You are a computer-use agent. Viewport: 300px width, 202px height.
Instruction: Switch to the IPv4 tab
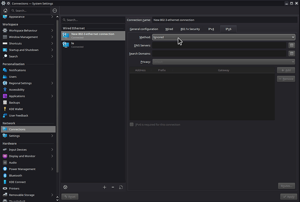pos(211,29)
